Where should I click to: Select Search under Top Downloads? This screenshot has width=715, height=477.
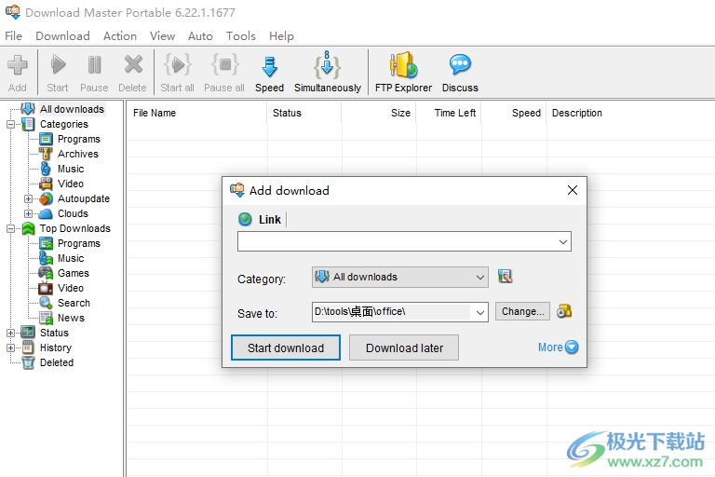tap(74, 303)
